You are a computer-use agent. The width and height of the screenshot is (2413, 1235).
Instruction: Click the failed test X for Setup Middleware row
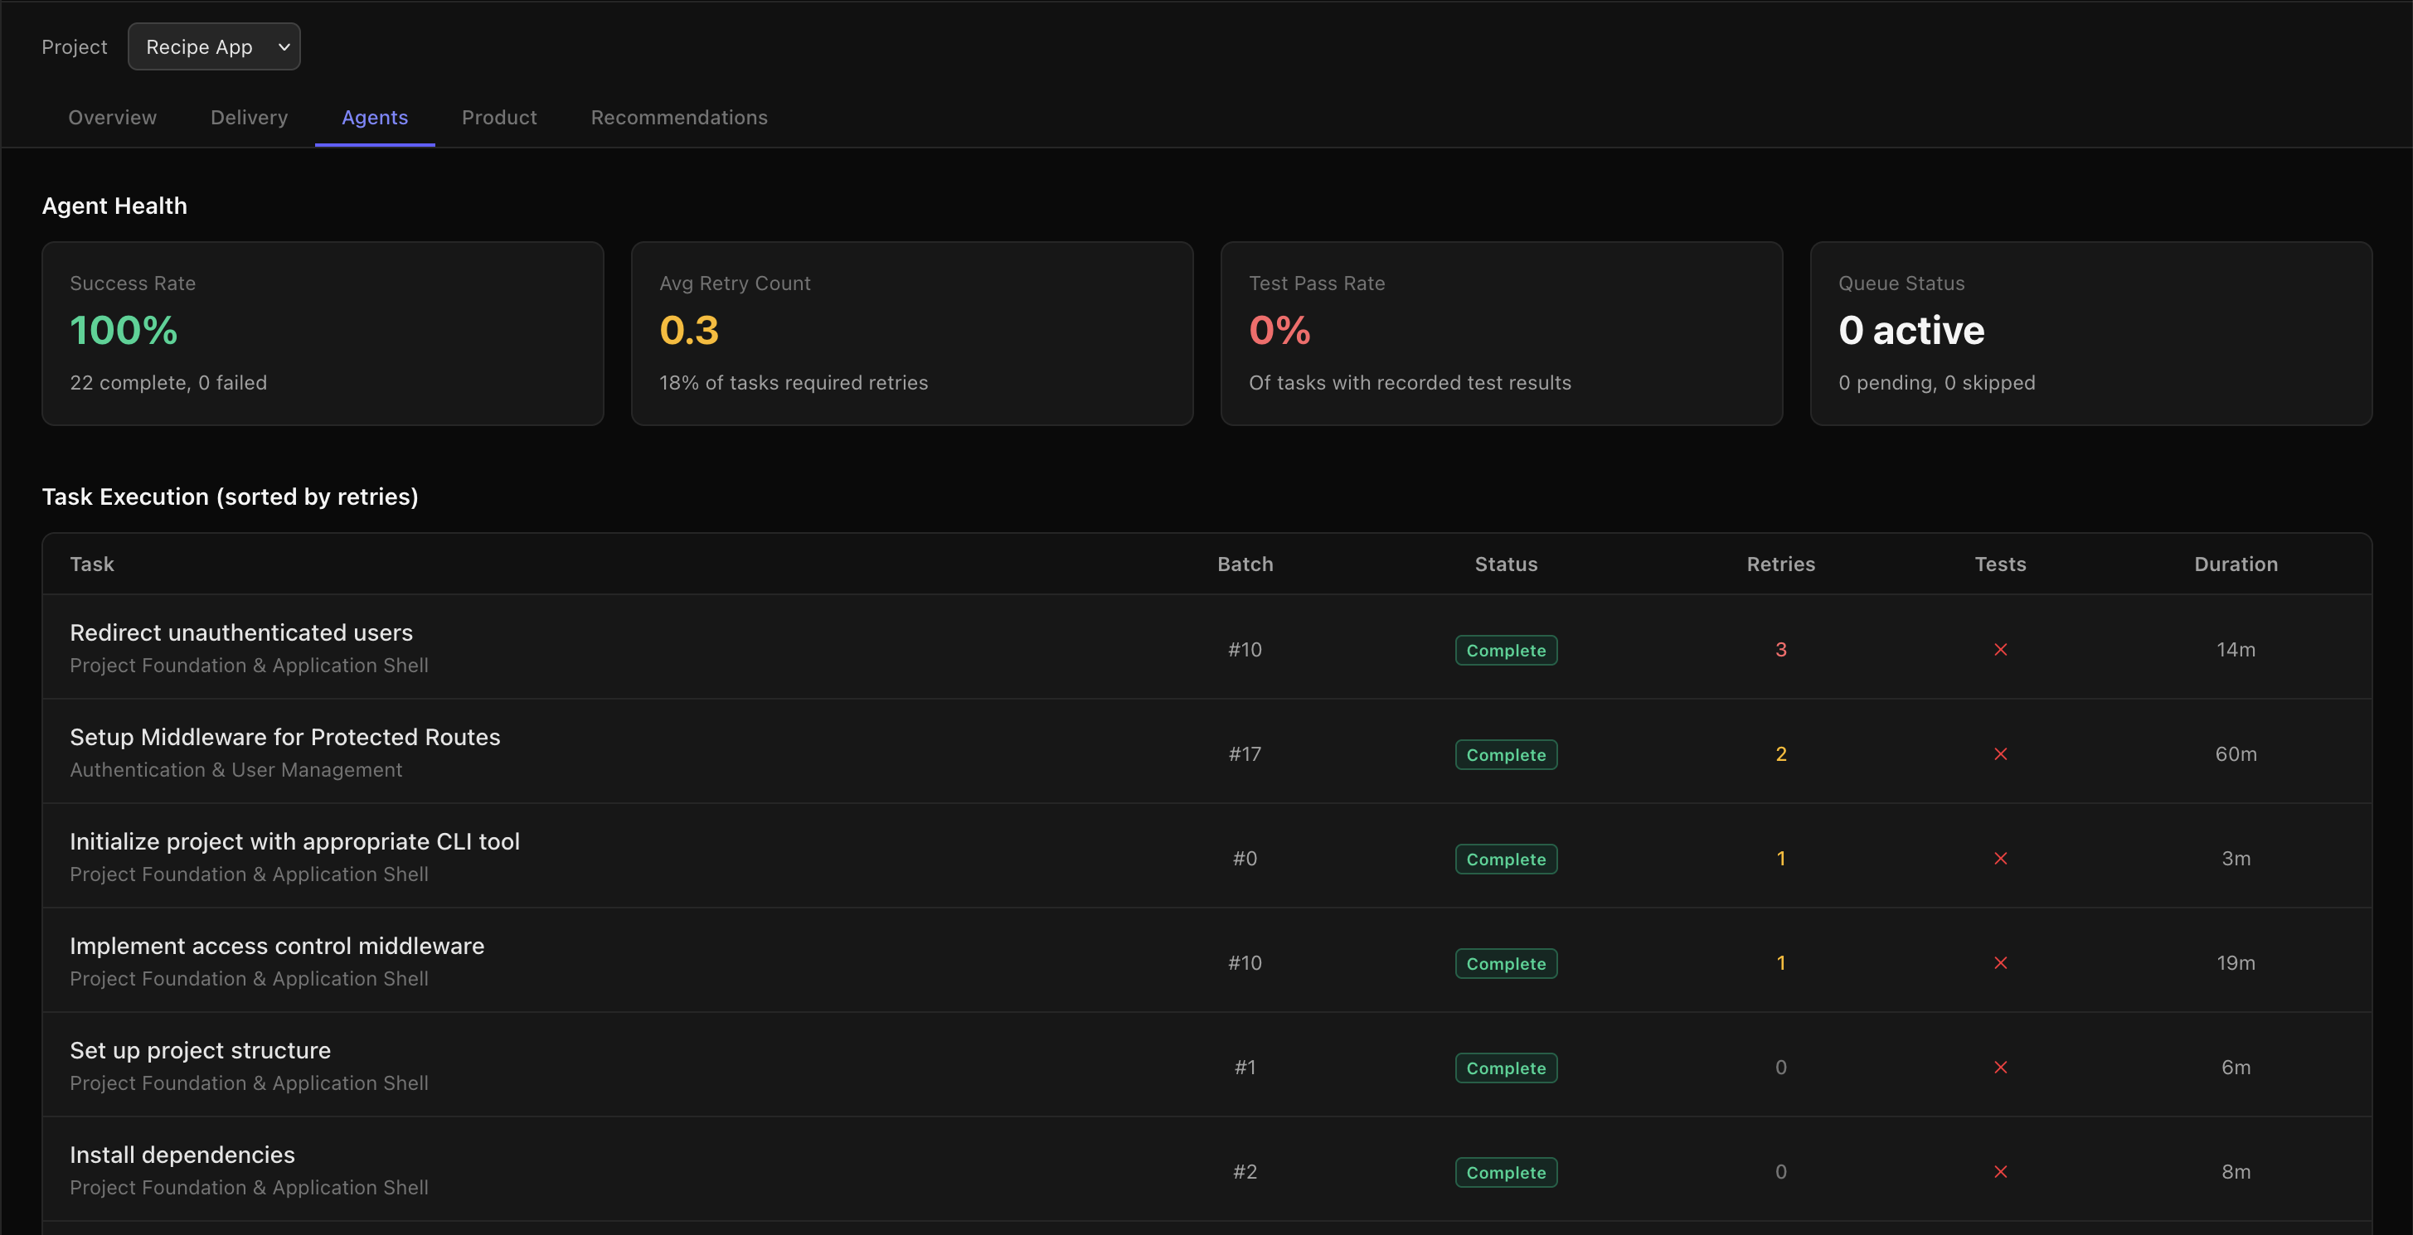(x=2000, y=753)
